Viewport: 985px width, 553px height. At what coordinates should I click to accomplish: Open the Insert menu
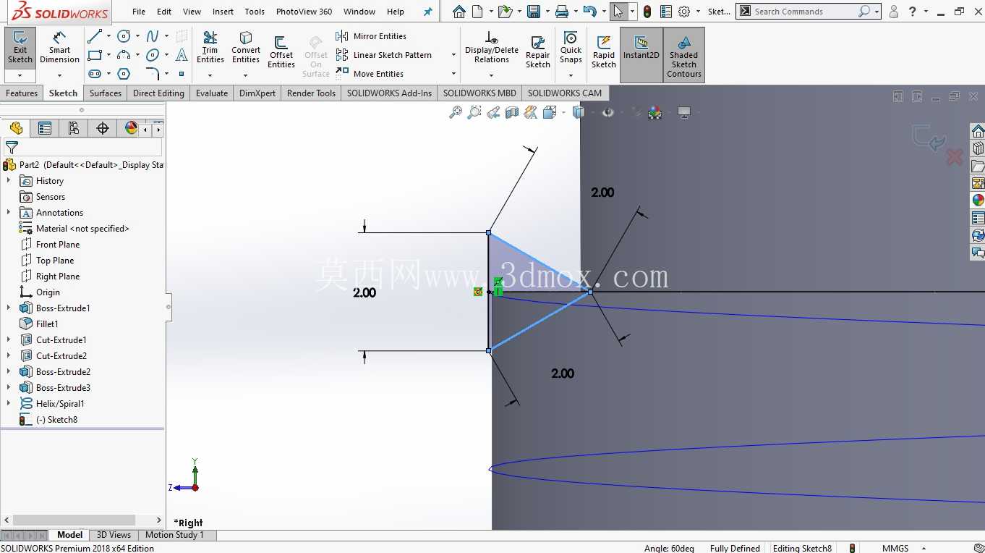click(223, 12)
